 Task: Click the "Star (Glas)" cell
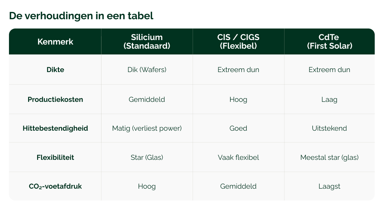click(x=147, y=158)
